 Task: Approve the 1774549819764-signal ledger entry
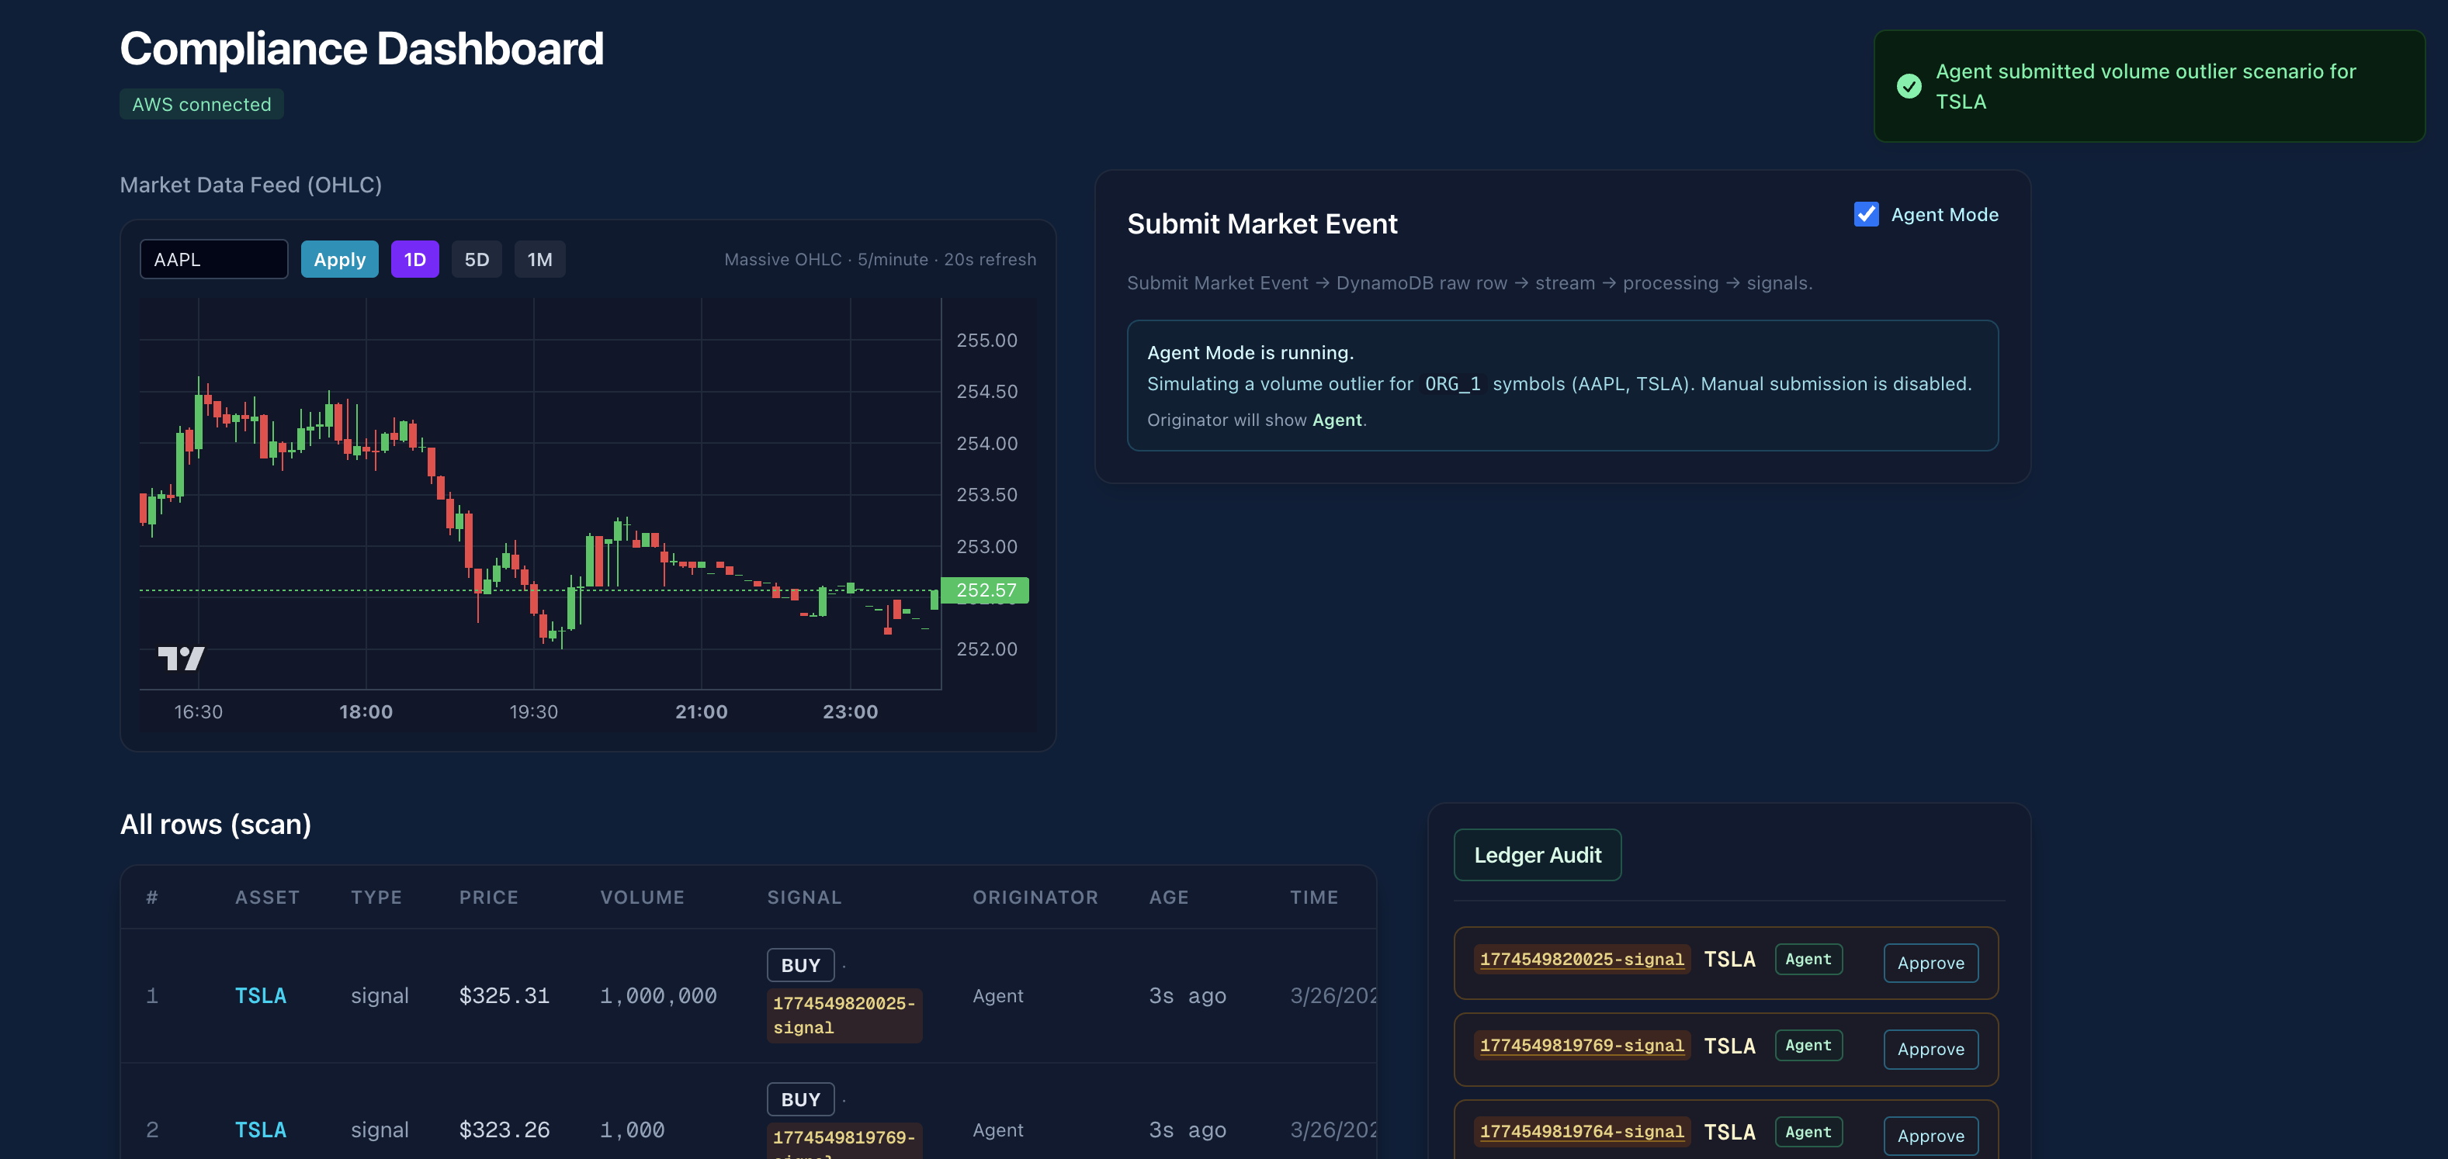tap(1930, 1135)
